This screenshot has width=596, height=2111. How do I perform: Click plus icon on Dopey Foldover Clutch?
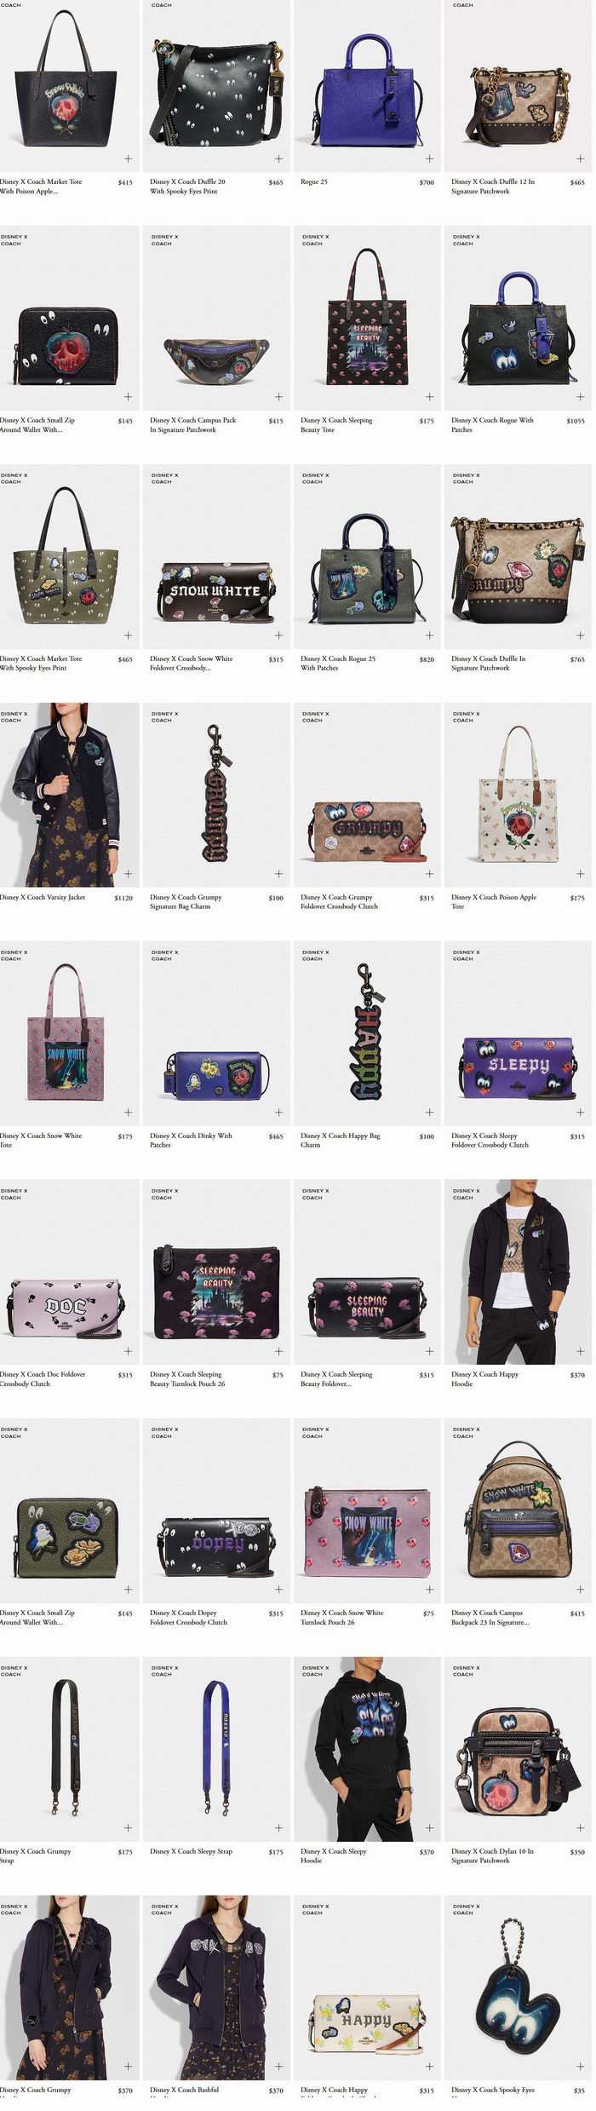[278, 1590]
